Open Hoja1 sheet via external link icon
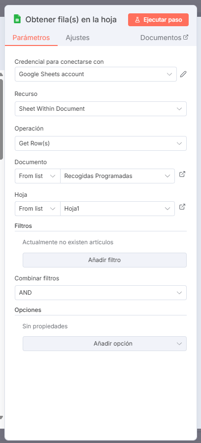 click(182, 207)
